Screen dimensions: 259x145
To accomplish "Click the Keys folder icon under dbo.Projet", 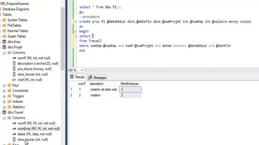I will click(x=9, y=85).
